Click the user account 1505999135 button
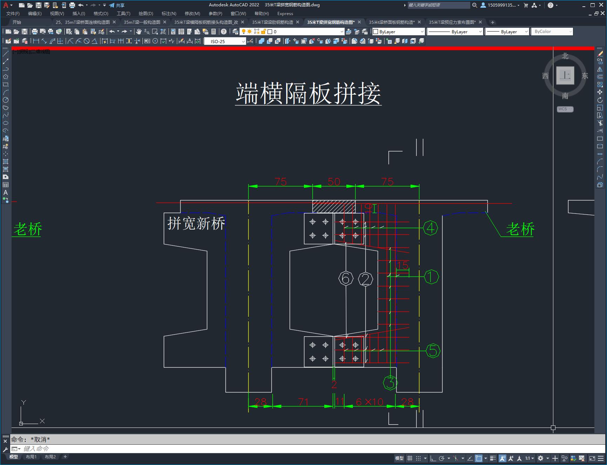Viewport: 607px width, 465px height. pos(500,5)
